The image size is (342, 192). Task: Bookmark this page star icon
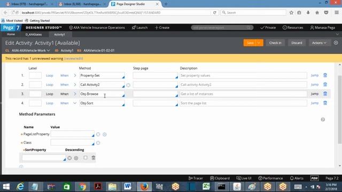pos(291,13)
